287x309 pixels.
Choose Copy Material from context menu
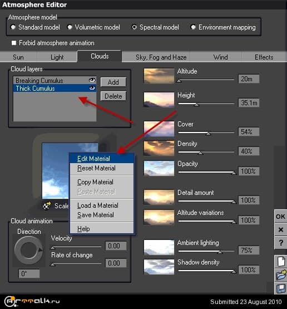pos(102,182)
